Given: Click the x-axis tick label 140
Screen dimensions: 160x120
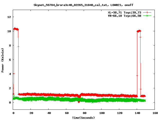Looking at the screenshot, I should coord(137,113).
